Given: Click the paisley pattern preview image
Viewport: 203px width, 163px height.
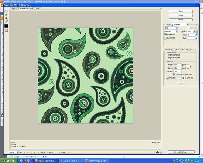Looking at the screenshot, I should click(x=86, y=76).
